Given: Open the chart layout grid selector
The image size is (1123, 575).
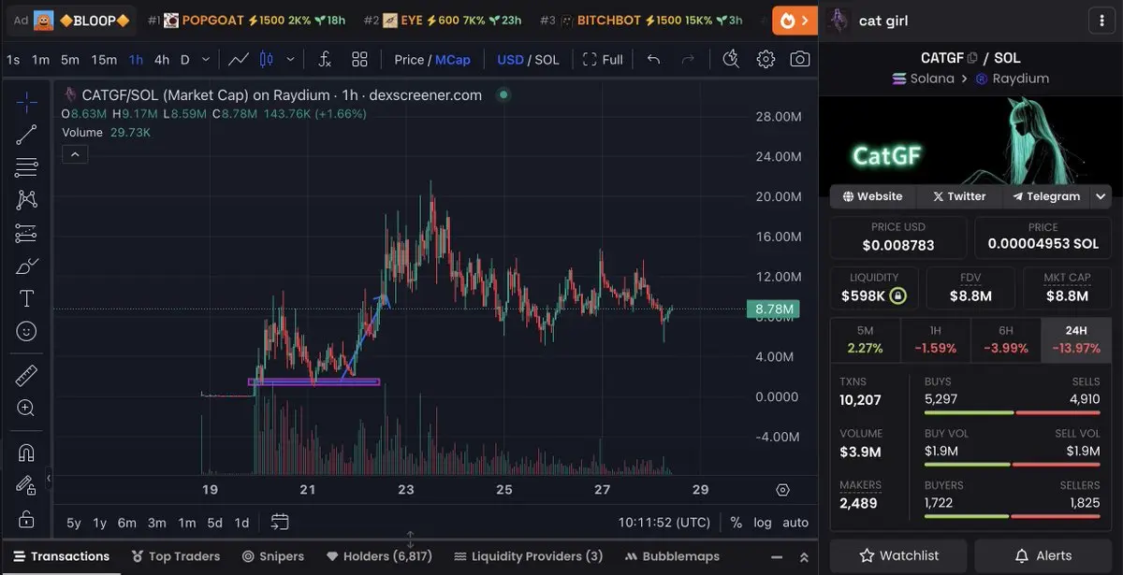Looking at the screenshot, I should pos(359,59).
